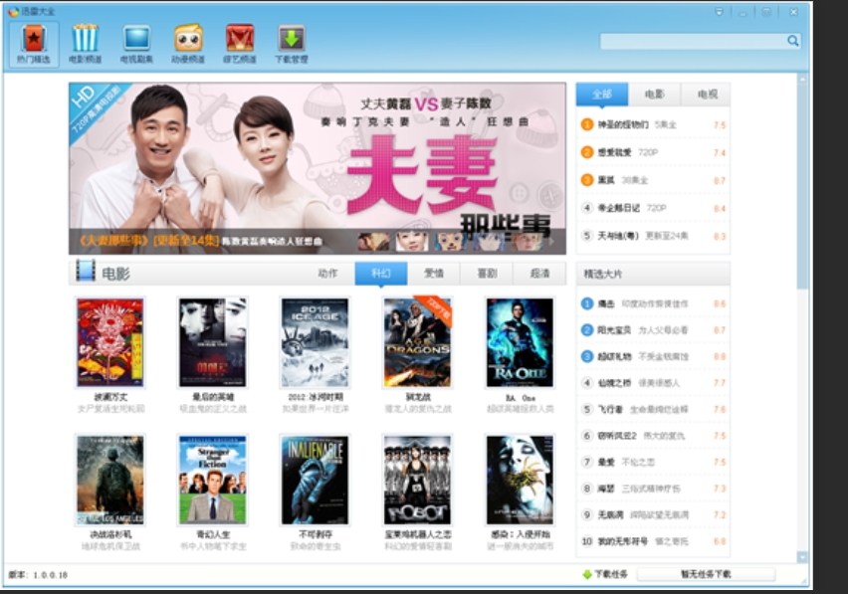
Task: Switch to the 爱情 romance tab
Action: pos(434,274)
